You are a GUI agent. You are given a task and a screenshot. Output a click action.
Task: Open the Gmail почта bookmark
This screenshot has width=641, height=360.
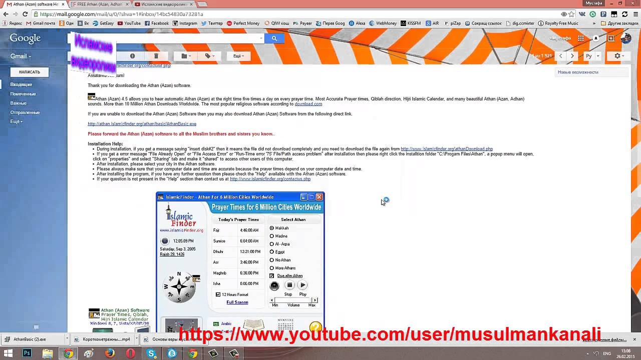click(41, 23)
